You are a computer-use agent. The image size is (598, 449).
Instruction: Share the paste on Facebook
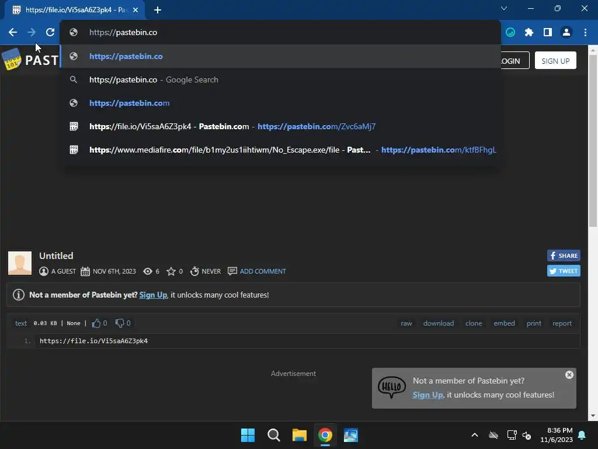coord(564,256)
